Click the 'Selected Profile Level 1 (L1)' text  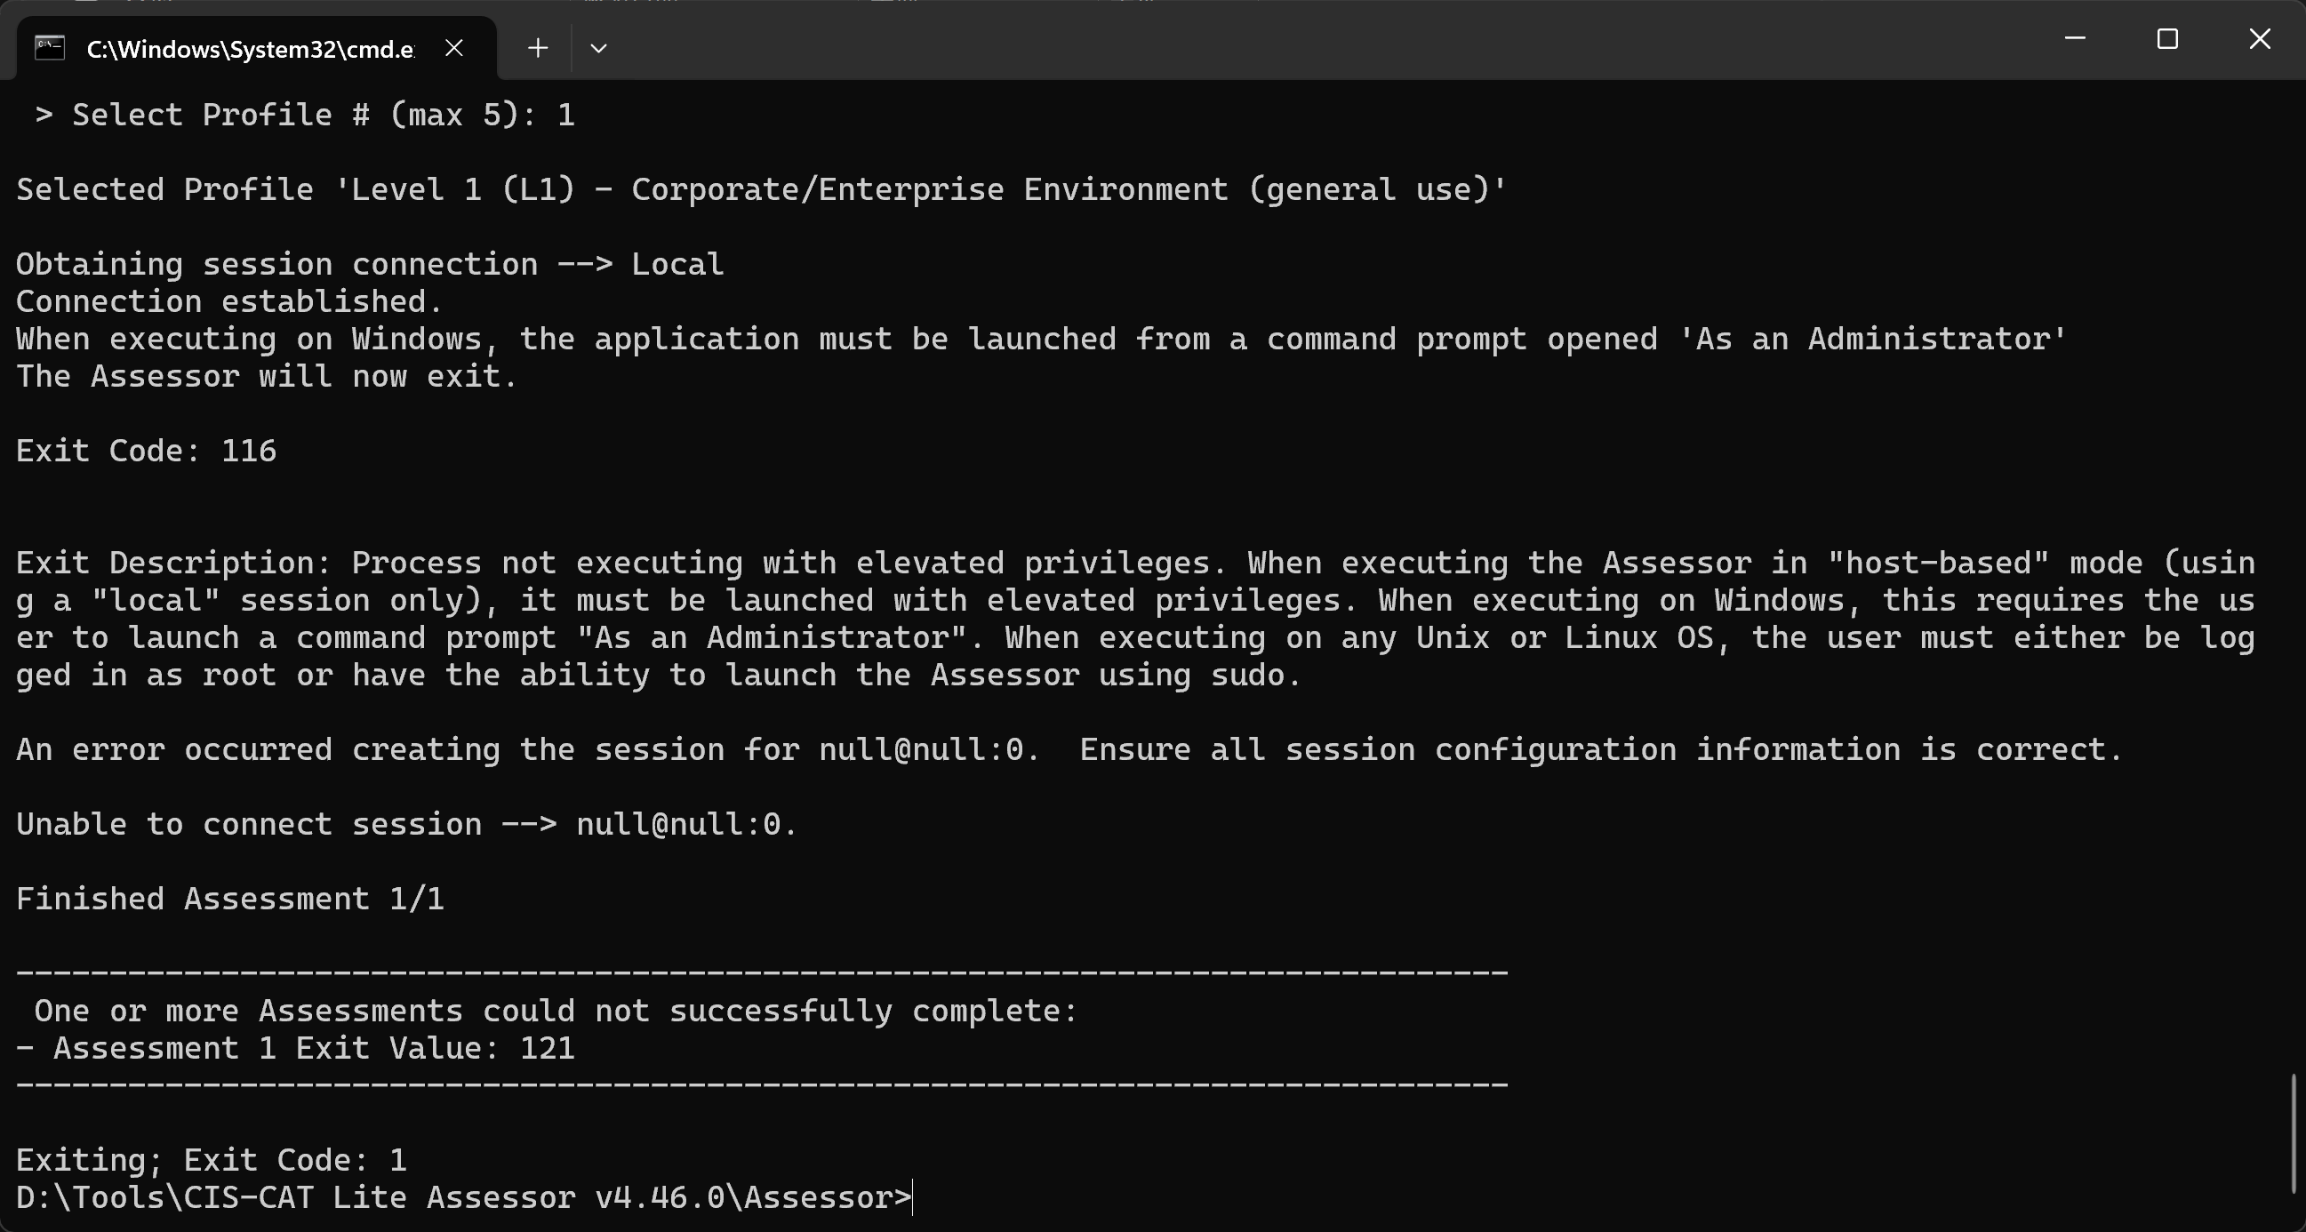coord(762,189)
